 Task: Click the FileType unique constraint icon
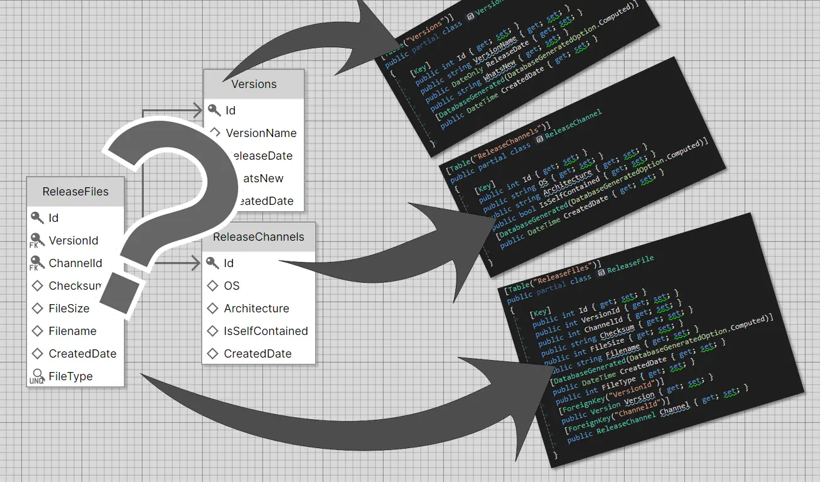tap(37, 376)
